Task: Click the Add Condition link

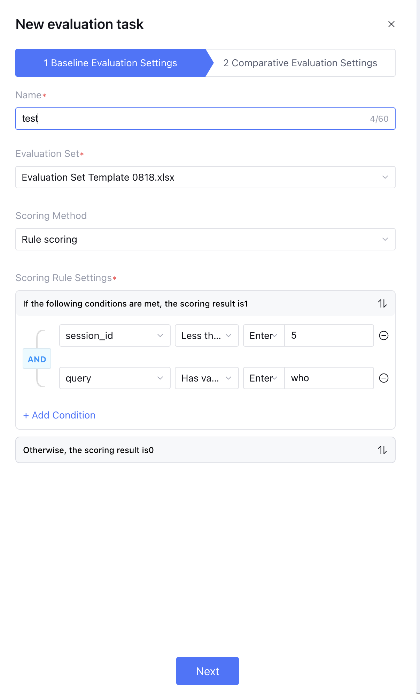Action: (x=59, y=415)
